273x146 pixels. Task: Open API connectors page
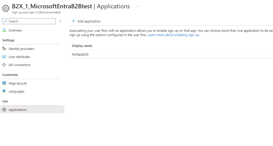[20, 65]
